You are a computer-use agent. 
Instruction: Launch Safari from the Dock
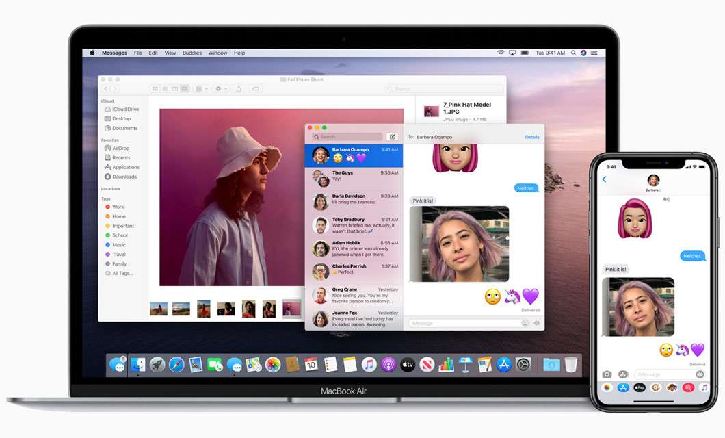(176, 365)
